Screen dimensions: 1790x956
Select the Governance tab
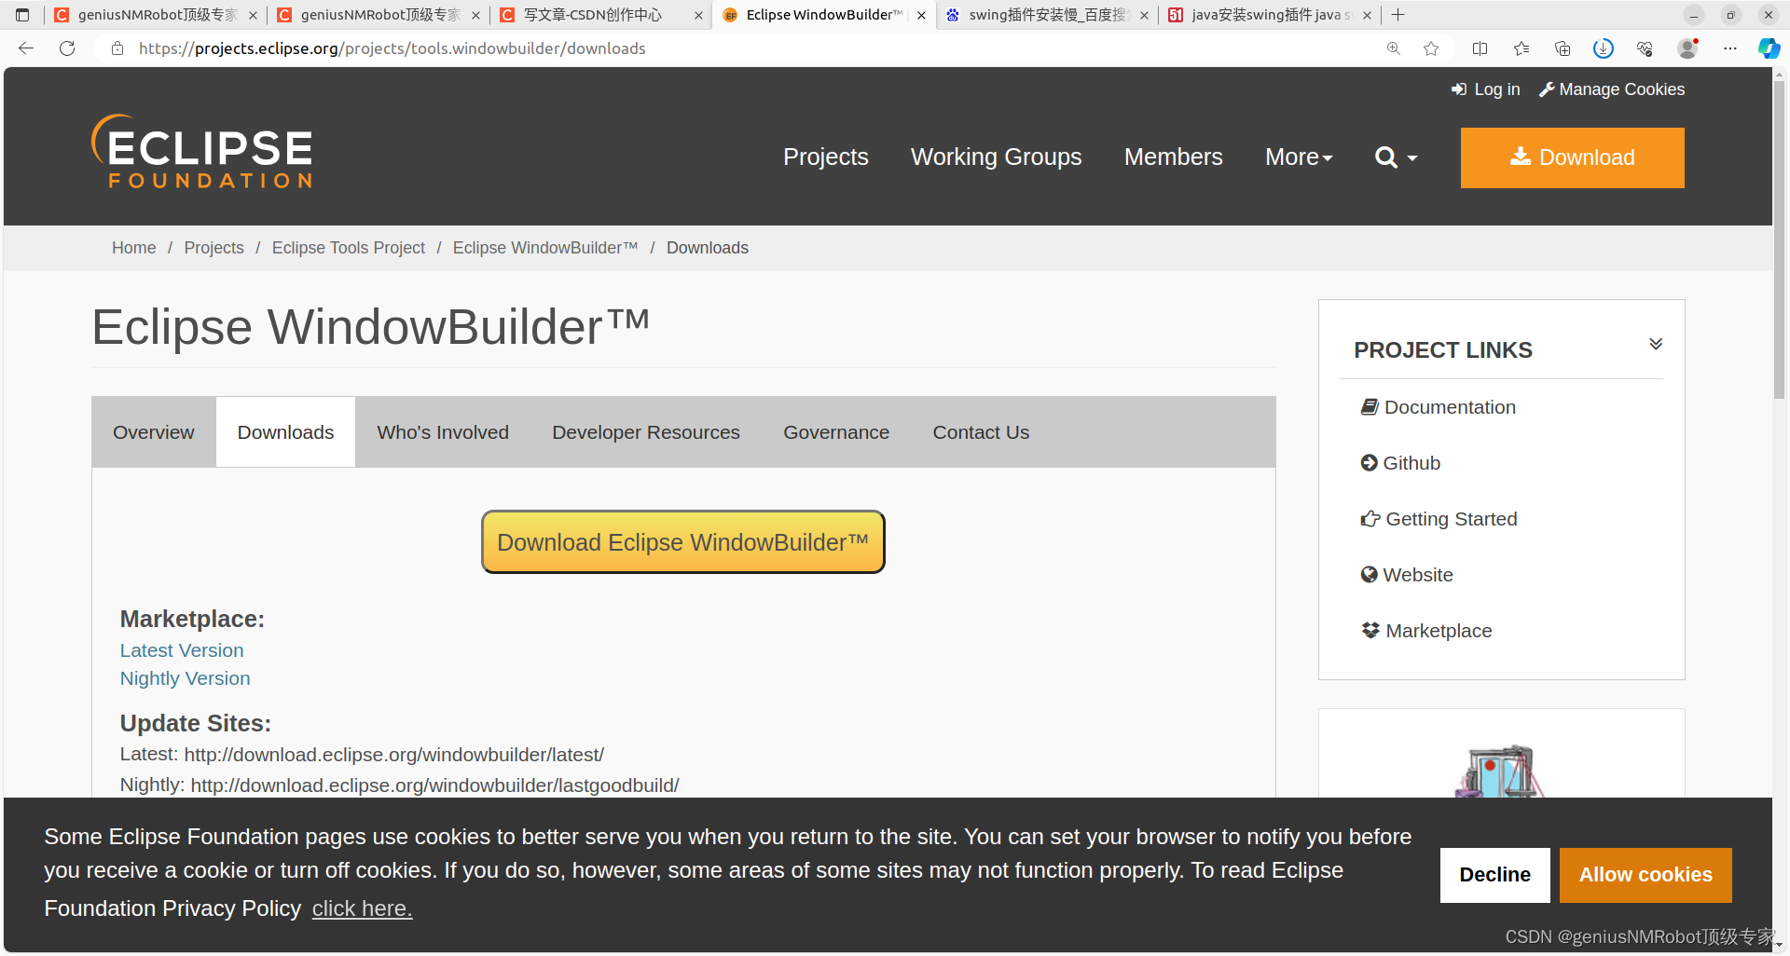click(x=835, y=431)
